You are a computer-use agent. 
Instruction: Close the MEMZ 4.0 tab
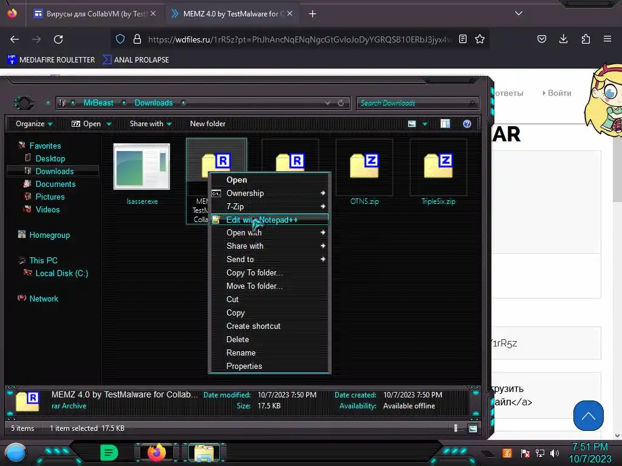pyautogui.click(x=290, y=13)
